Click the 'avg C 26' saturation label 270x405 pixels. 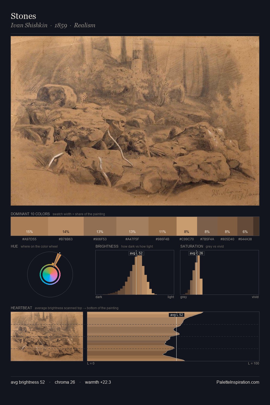pos(196,253)
